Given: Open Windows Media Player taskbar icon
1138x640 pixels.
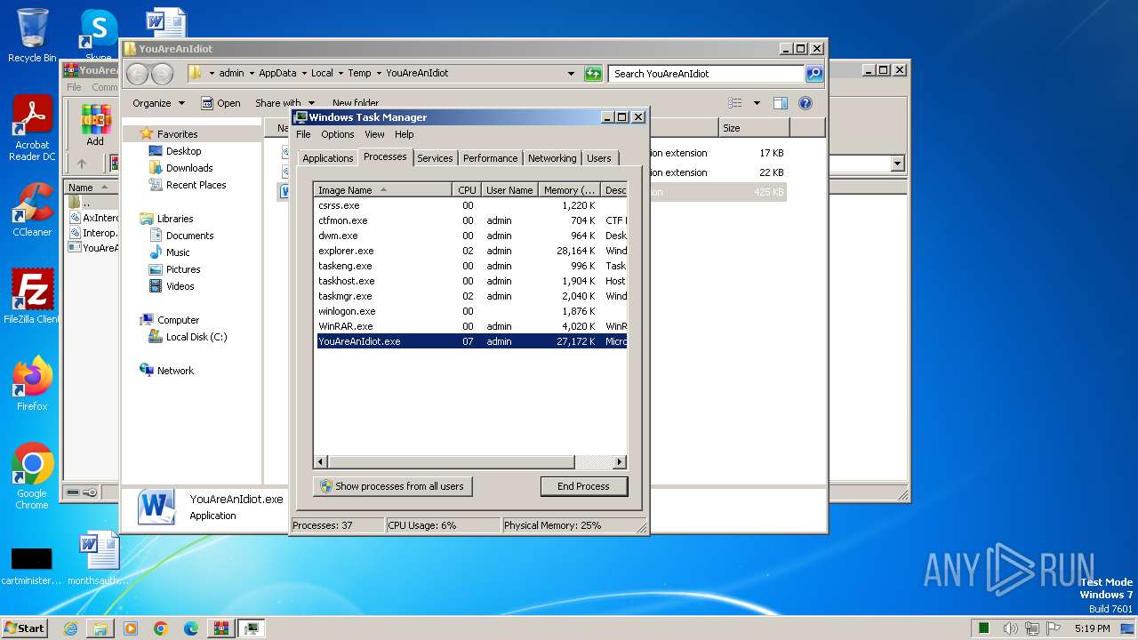Looking at the screenshot, I should [131, 628].
